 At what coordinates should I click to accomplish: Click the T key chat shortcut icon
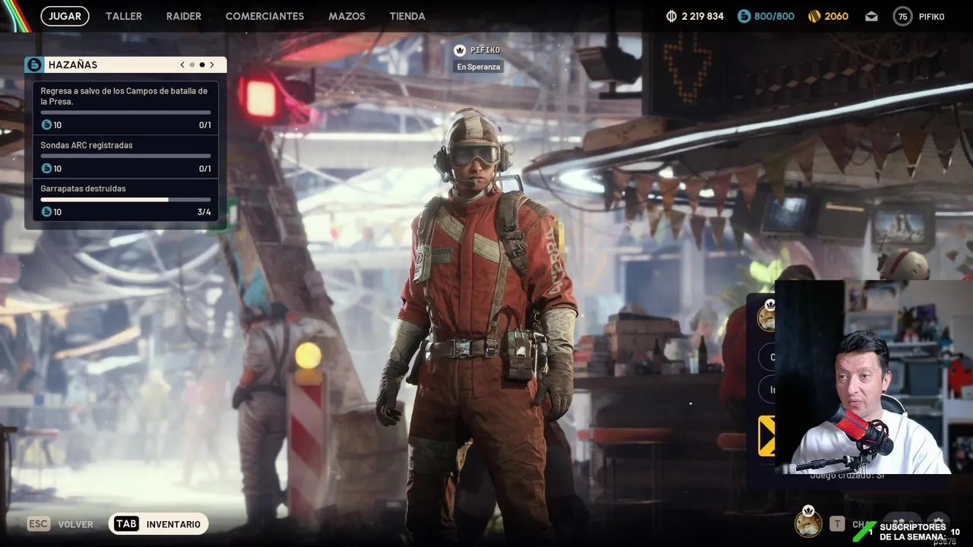click(837, 523)
